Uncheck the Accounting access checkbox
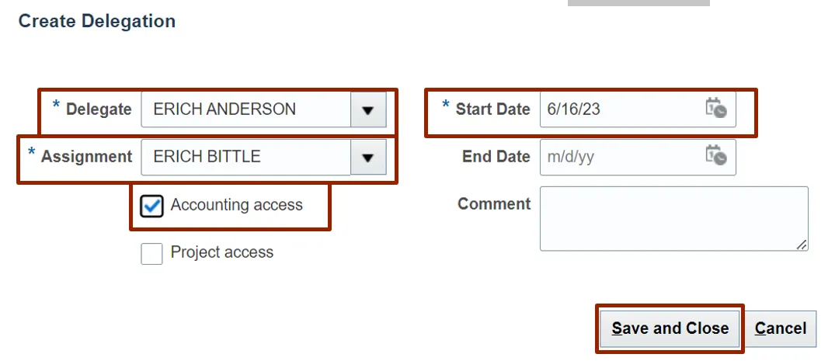 click(x=151, y=206)
